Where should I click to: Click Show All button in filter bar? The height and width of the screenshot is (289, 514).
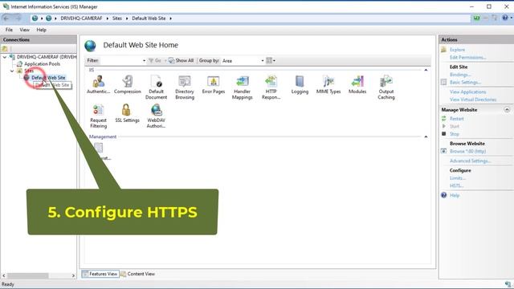[x=181, y=61]
